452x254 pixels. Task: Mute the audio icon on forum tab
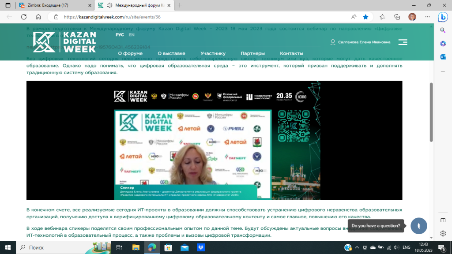click(109, 5)
